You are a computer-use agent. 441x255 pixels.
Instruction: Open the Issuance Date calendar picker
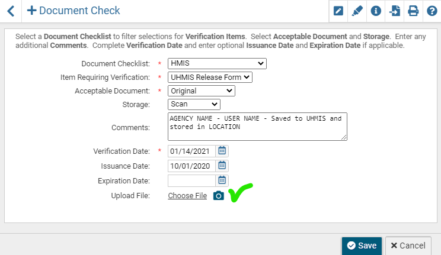coord(222,166)
